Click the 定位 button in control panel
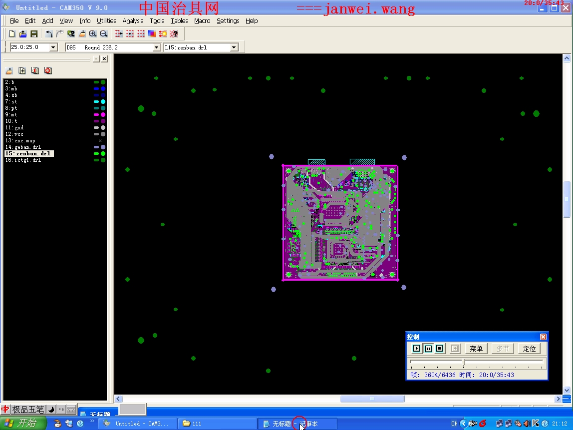 pos(529,349)
